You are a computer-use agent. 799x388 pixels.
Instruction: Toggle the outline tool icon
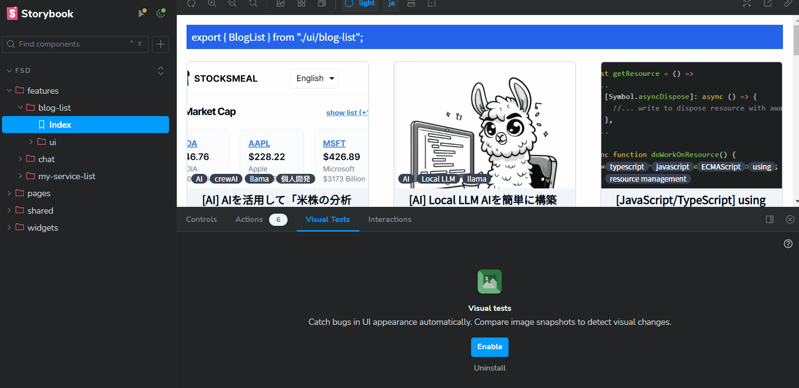(x=431, y=3)
